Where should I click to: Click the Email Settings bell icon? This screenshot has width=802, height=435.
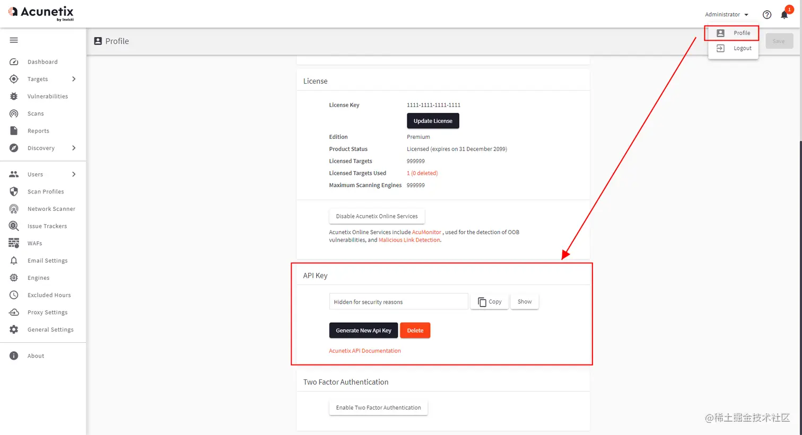[x=14, y=261]
